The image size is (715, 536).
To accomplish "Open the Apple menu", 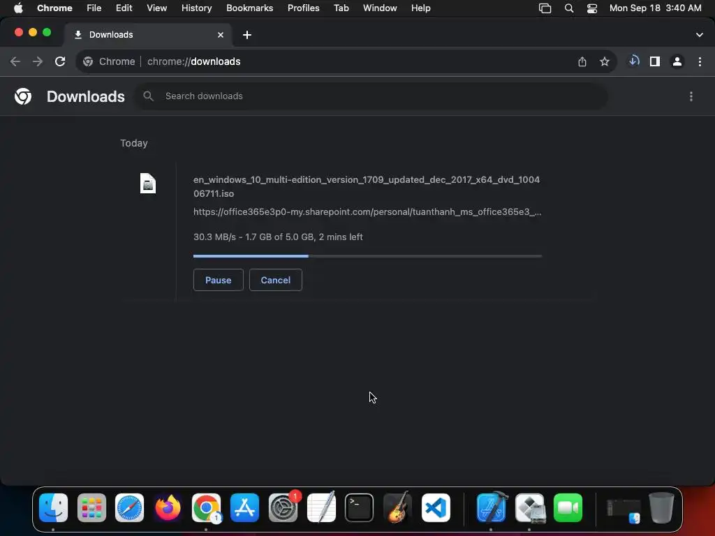I will (x=18, y=8).
